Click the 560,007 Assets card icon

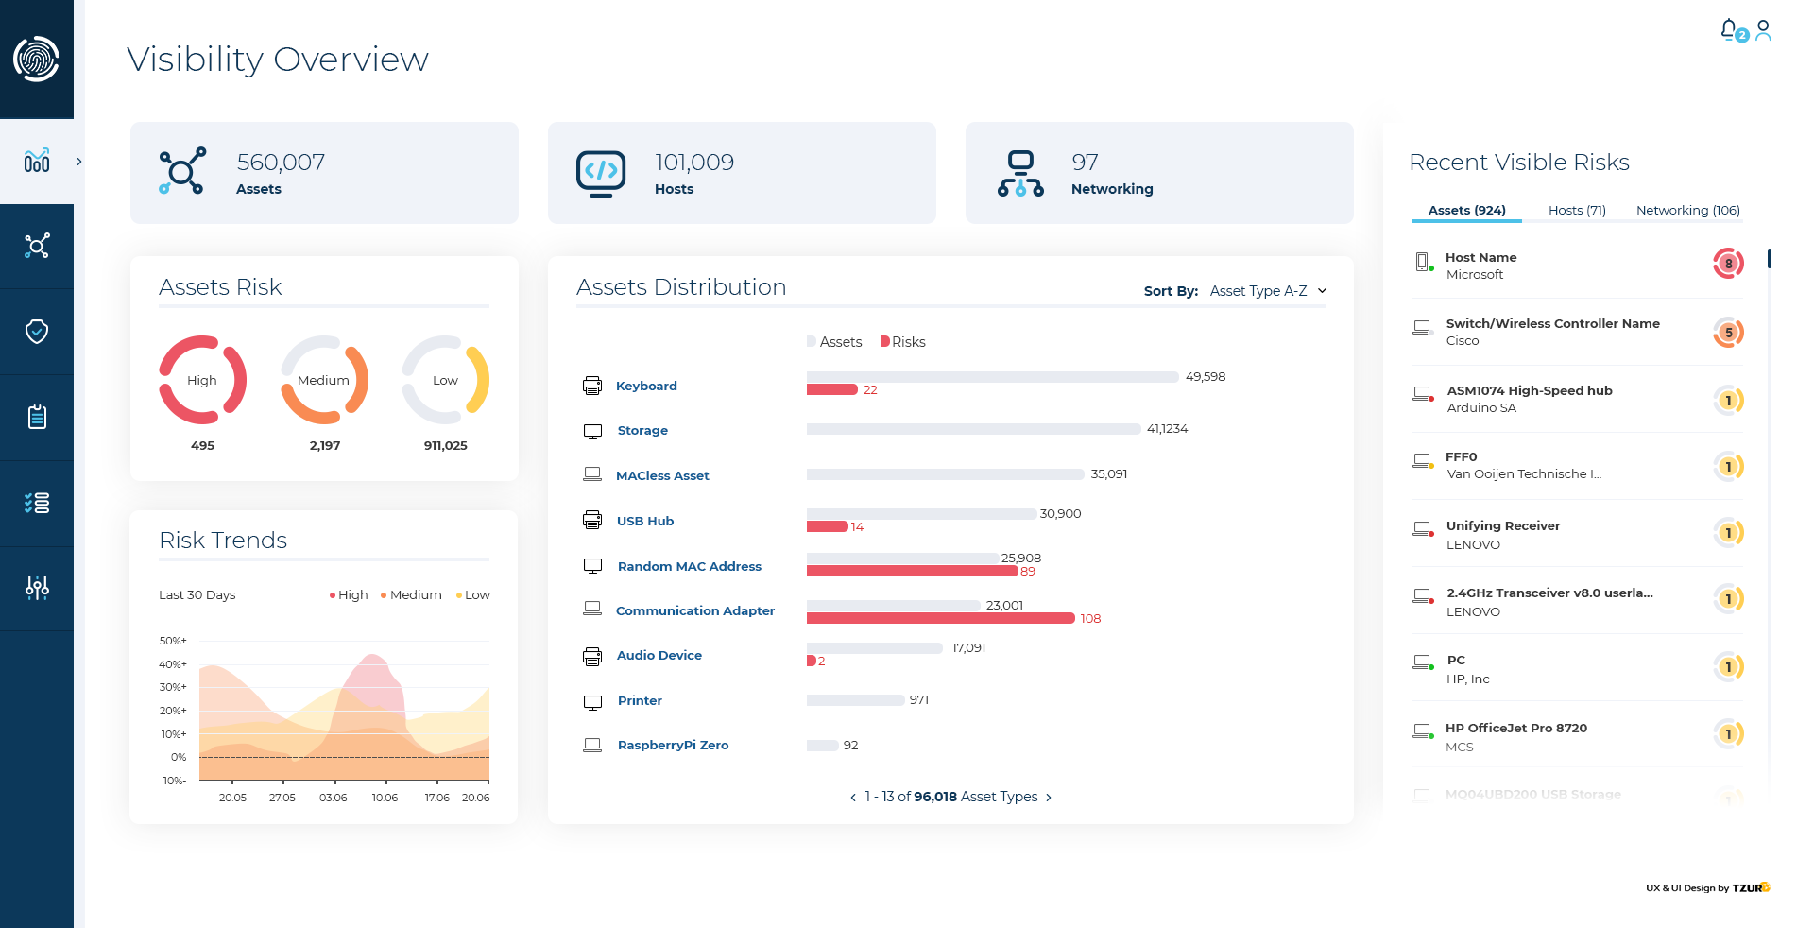(182, 171)
